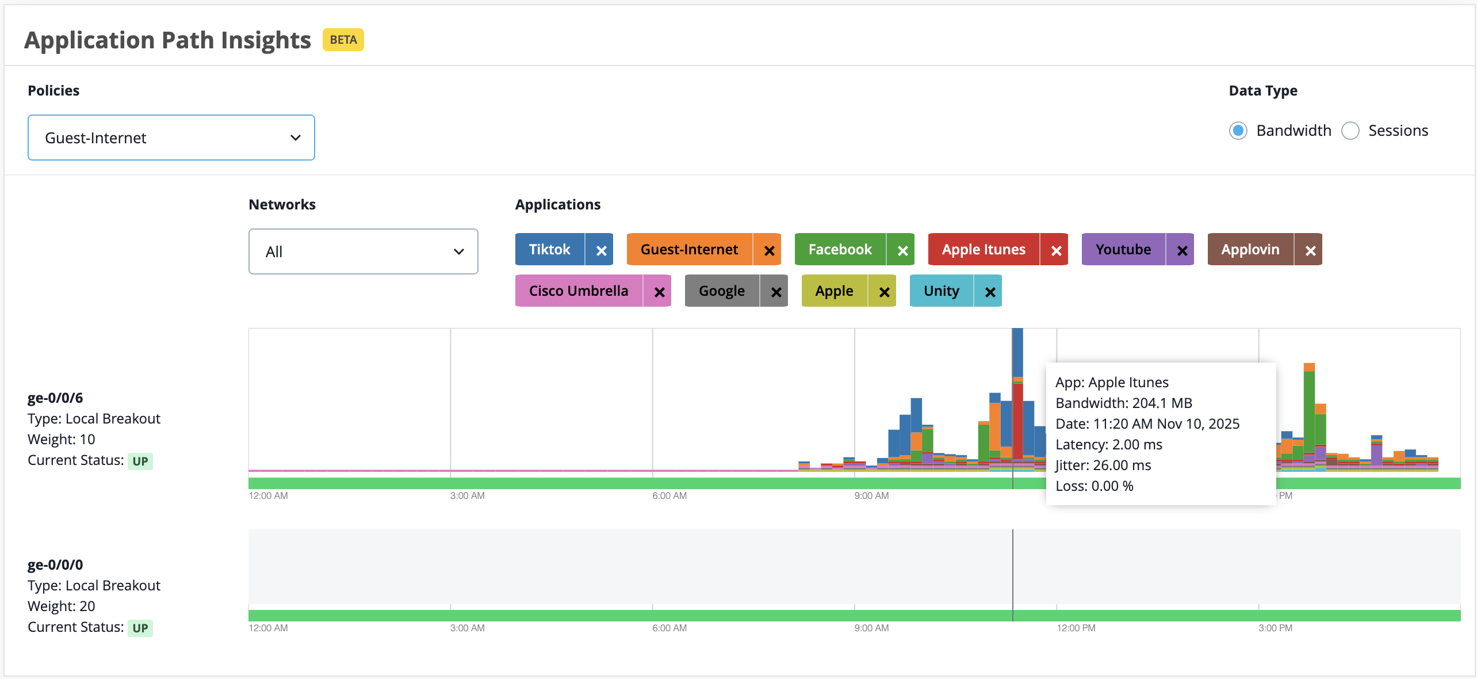Remove the Apple application tag
This screenshot has height=679, width=1477.
884,292
